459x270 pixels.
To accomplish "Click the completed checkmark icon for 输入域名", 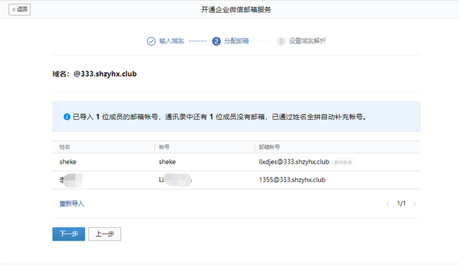I will (x=151, y=41).
